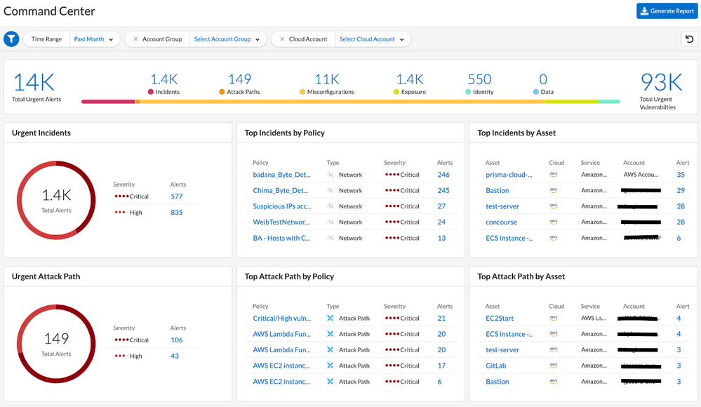The image size is (701, 407).
Task: Open the filter panel with the blue funnel icon
Action: pyautogui.click(x=11, y=39)
